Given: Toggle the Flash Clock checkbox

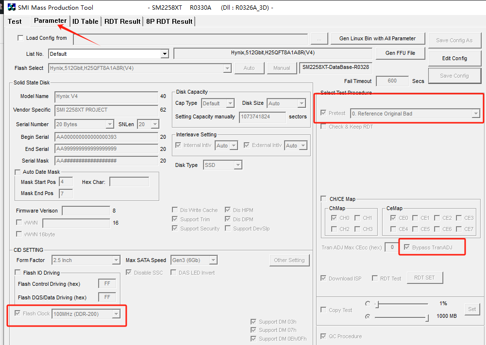Looking at the screenshot, I should [17, 313].
